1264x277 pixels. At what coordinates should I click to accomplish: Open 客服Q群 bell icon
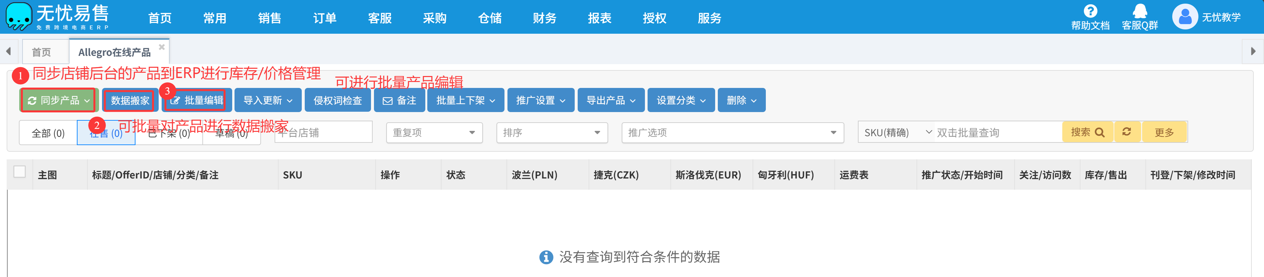(x=1140, y=11)
